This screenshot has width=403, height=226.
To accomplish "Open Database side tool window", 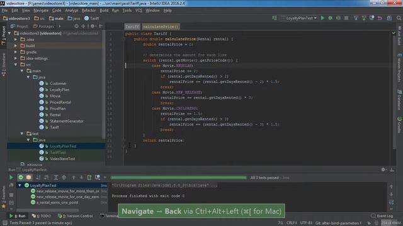I will (400, 100).
